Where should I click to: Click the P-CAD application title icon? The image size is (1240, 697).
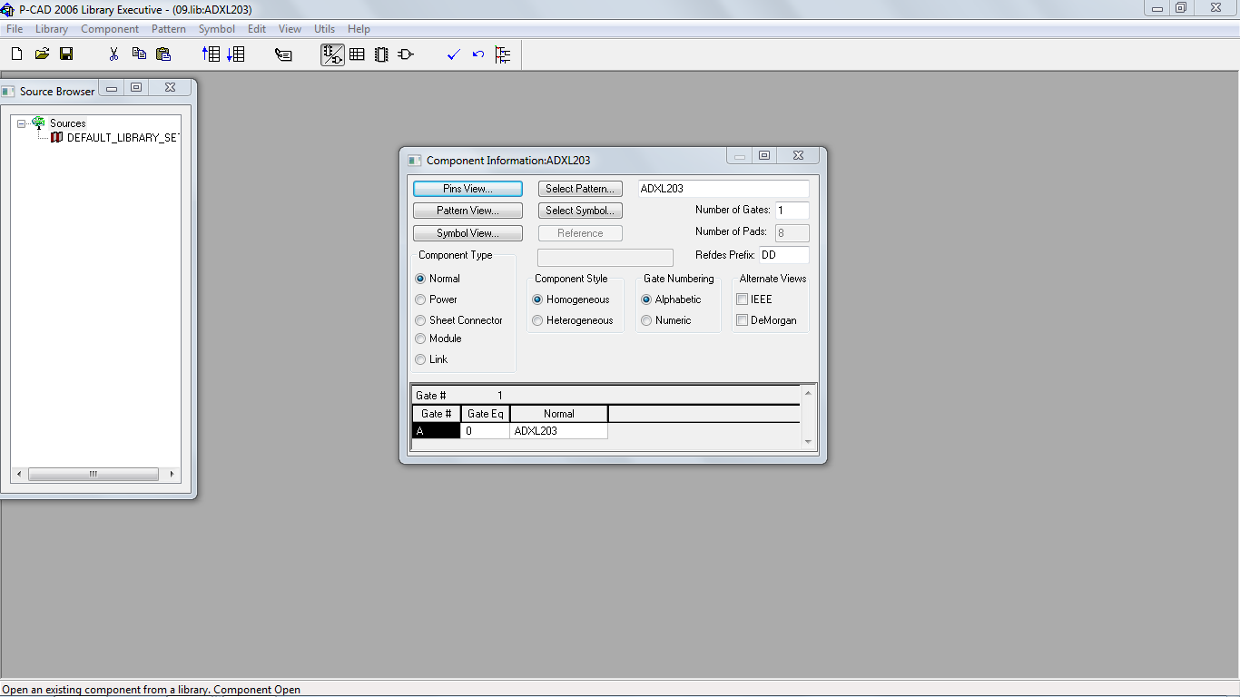click(x=8, y=10)
